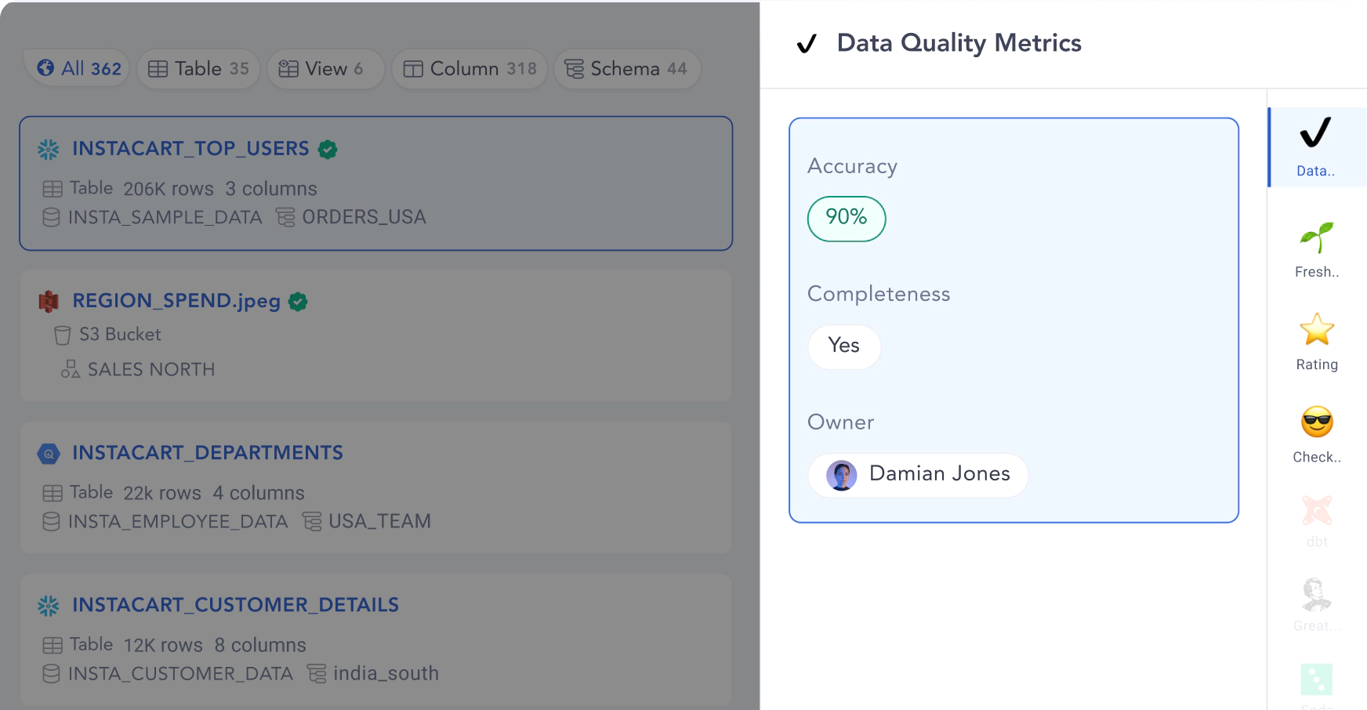This screenshot has width=1367, height=710.
Task: Click the Owner label
Action: pyautogui.click(x=840, y=422)
